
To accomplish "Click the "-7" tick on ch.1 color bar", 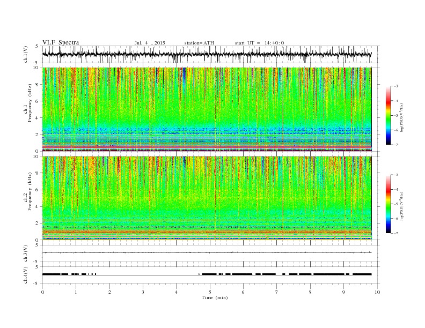I will point(395,145).
